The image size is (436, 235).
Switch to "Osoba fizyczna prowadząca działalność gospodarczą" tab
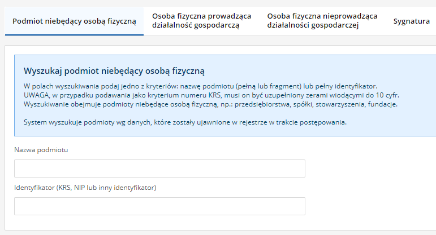pos(202,21)
